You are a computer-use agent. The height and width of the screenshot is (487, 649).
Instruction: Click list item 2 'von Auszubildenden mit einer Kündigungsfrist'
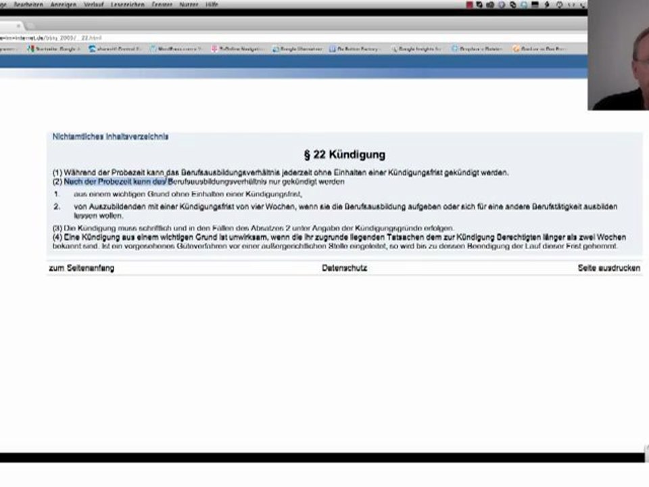pyautogui.click(x=345, y=211)
